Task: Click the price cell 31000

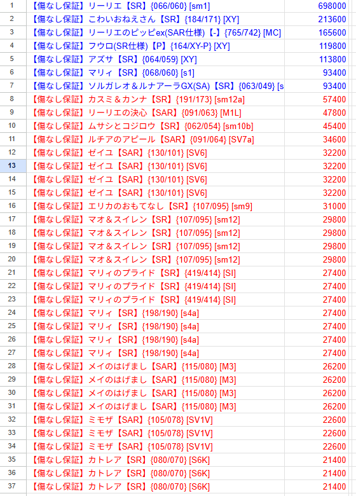Action: pyautogui.click(x=316, y=206)
